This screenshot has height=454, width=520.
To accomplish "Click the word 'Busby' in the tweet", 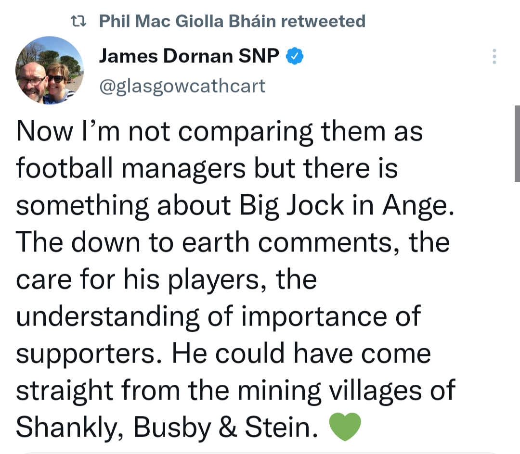I will pyautogui.click(x=172, y=427).
